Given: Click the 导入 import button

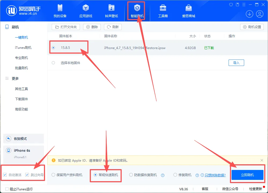Looking at the screenshot, I should [236, 63].
